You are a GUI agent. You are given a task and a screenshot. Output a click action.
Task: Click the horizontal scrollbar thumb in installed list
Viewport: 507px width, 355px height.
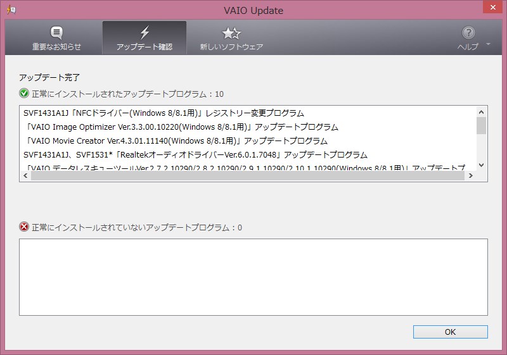click(248, 175)
